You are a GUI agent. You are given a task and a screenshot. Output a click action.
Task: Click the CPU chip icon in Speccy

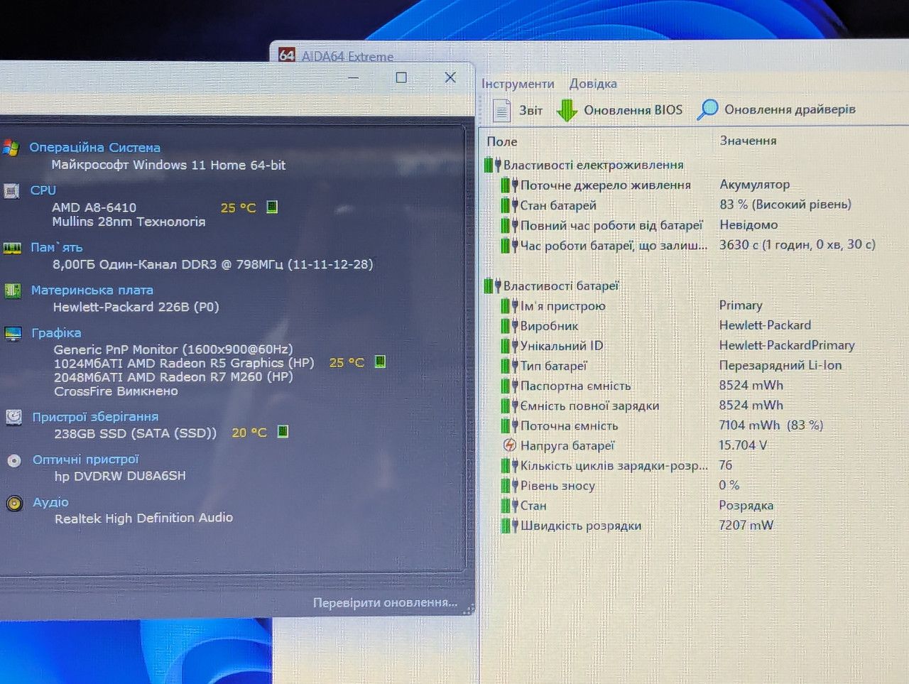11,191
